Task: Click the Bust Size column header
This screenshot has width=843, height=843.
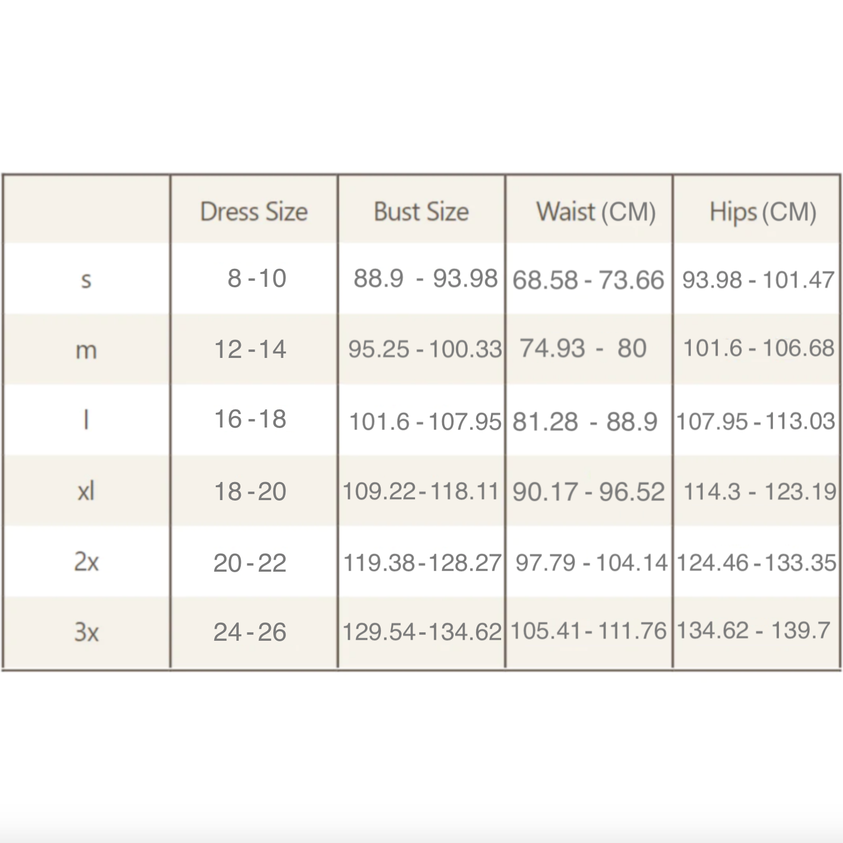Action: click(x=421, y=212)
